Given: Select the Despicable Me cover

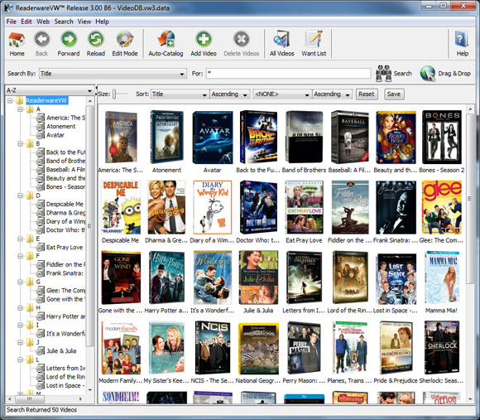Looking at the screenshot, I should tap(121, 207).
